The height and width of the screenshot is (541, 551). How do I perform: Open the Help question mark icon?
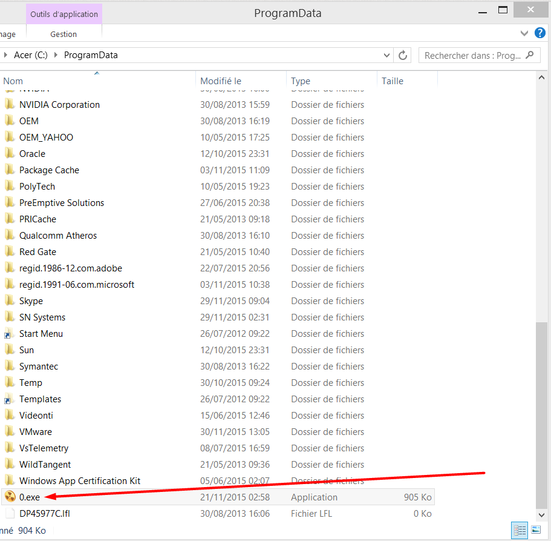(540, 33)
